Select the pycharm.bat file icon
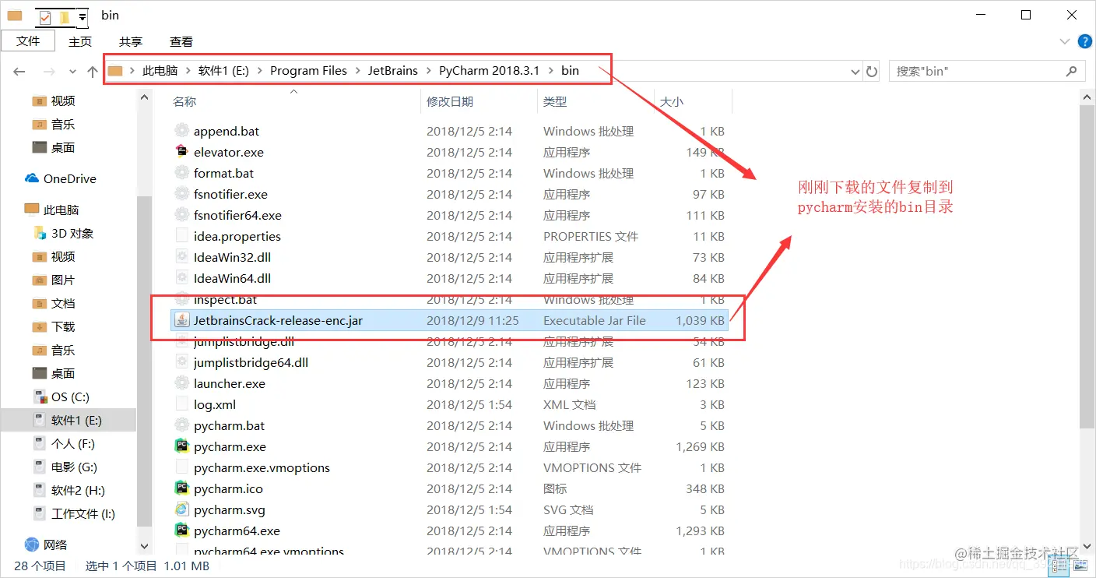1096x578 pixels. tap(181, 425)
